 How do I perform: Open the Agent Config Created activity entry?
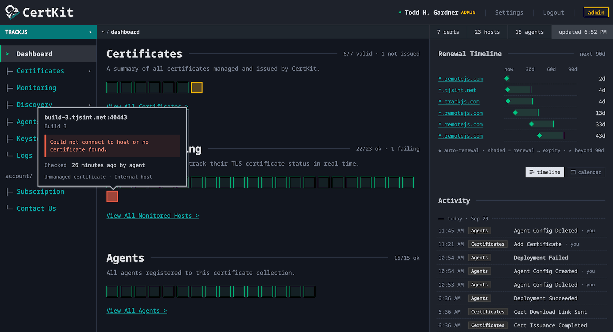coord(546,271)
